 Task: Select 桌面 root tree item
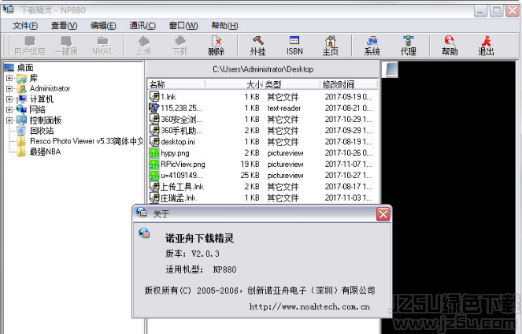tap(25, 68)
